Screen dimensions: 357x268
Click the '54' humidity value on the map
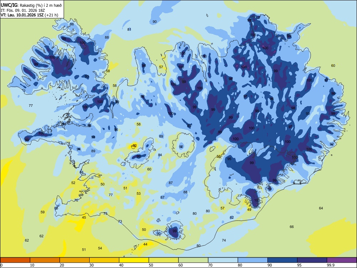coord(100,248)
